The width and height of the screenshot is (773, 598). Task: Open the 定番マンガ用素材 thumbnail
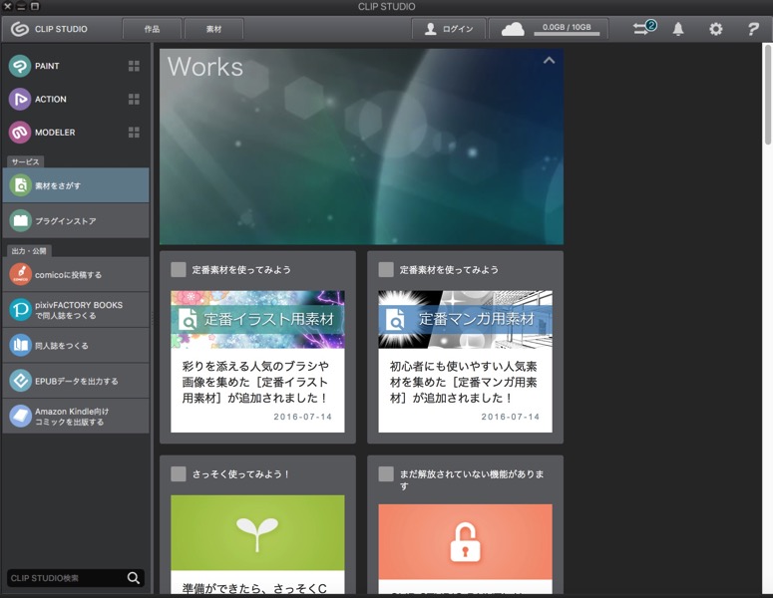pos(465,319)
